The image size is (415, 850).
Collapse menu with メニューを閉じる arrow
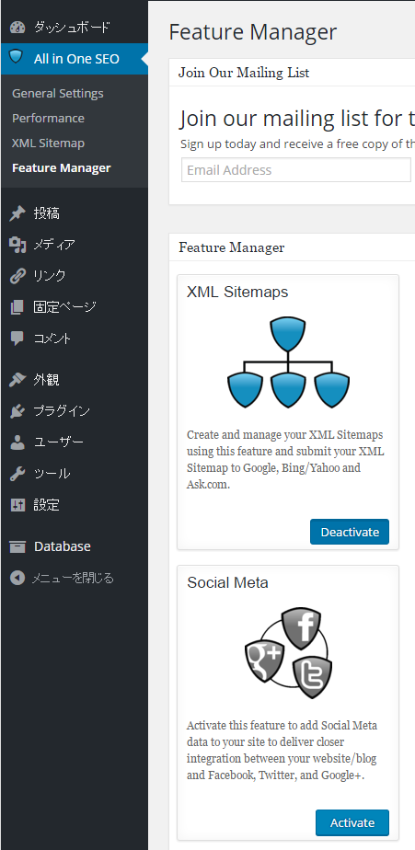(17, 578)
